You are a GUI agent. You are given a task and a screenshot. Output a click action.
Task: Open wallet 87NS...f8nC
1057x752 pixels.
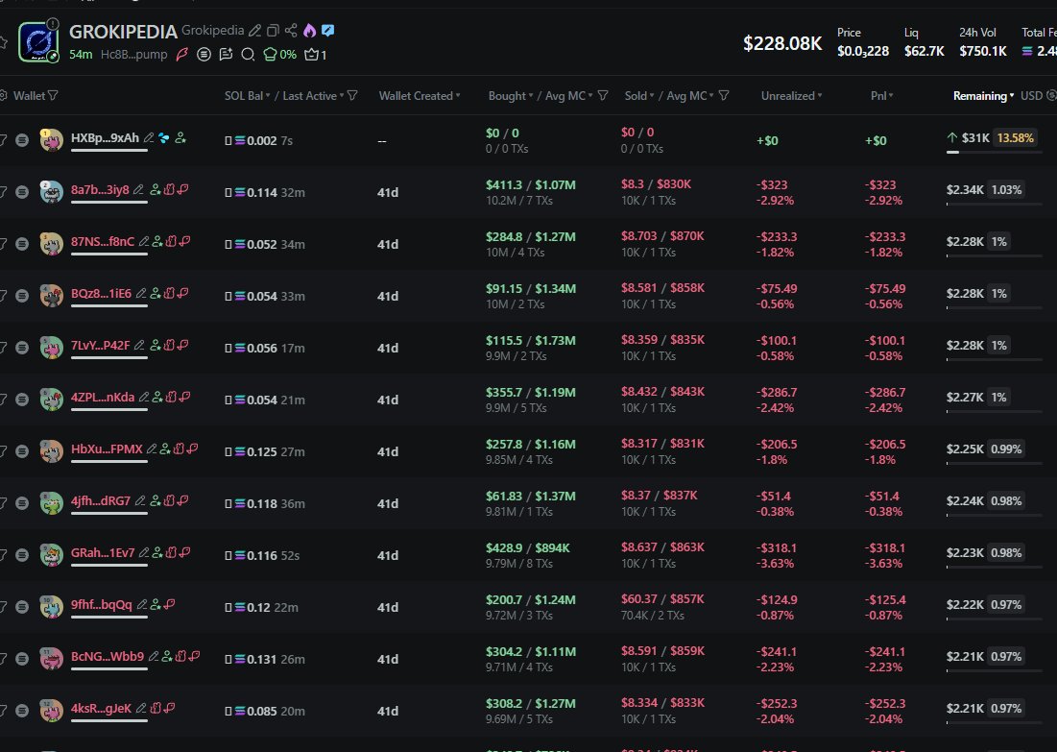(103, 241)
